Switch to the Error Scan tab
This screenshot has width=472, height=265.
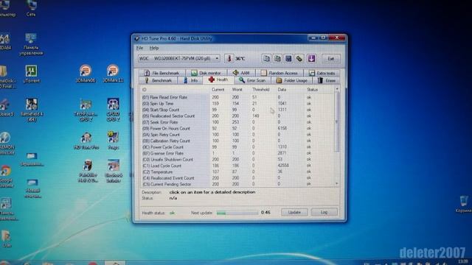[252, 80]
